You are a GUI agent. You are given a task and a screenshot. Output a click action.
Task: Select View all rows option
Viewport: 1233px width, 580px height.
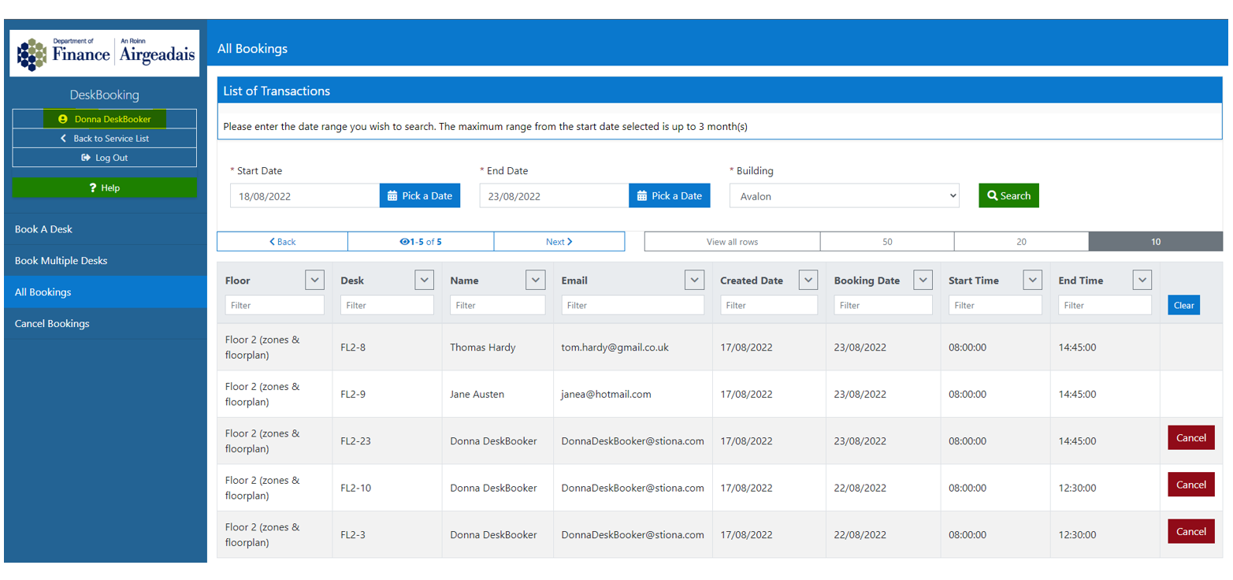click(x=732, y=241)
